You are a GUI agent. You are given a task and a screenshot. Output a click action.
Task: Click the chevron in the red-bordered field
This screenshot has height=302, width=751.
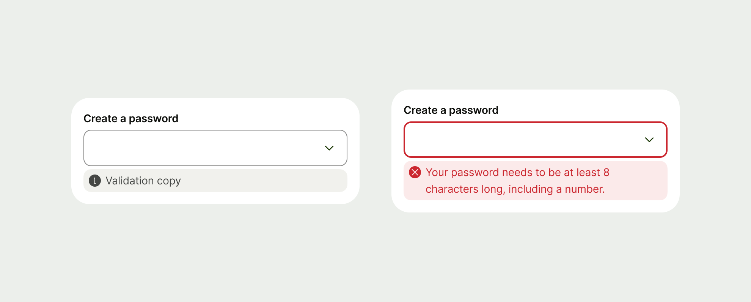pyautogui.click(x=649, y=139)
